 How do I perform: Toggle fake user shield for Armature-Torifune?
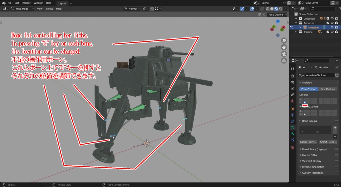[337, 75]
